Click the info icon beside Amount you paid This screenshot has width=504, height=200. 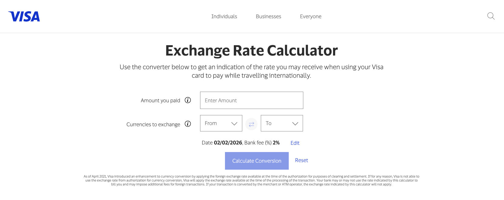[x=188, y=100]
